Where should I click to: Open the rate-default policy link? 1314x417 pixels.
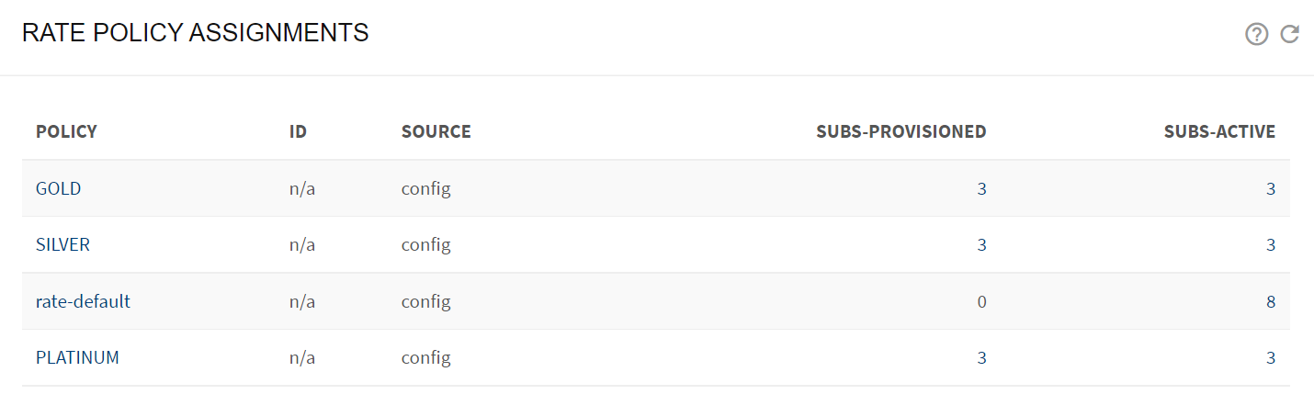point(83,301)
